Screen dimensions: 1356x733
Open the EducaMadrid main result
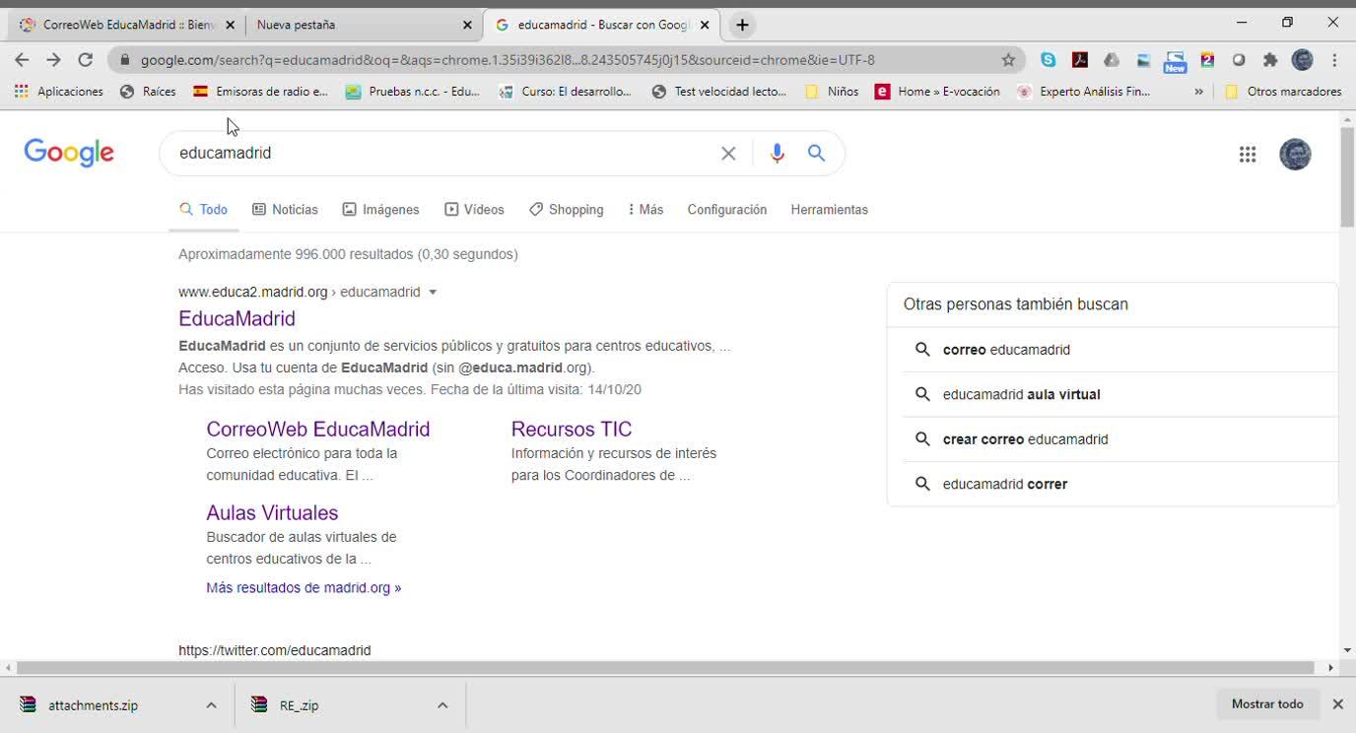tap(237, 318)
